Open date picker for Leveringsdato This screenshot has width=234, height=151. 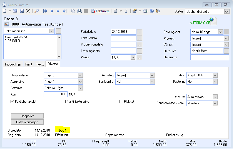pyautogui.click(x=139, y=51)
